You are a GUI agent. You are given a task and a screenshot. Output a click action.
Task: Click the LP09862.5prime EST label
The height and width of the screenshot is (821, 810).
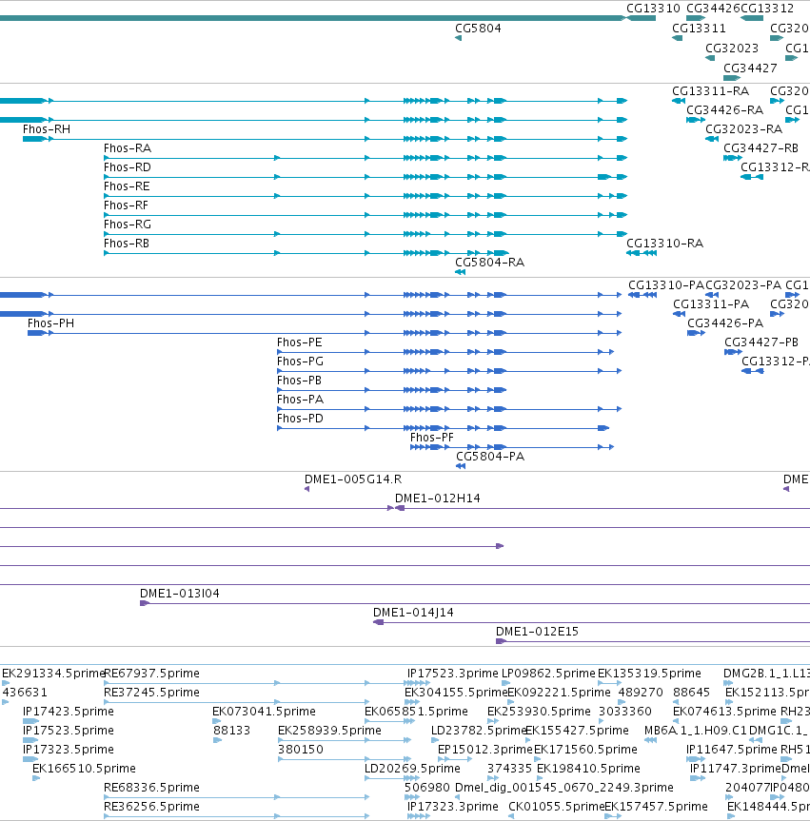tap(548, 674)
